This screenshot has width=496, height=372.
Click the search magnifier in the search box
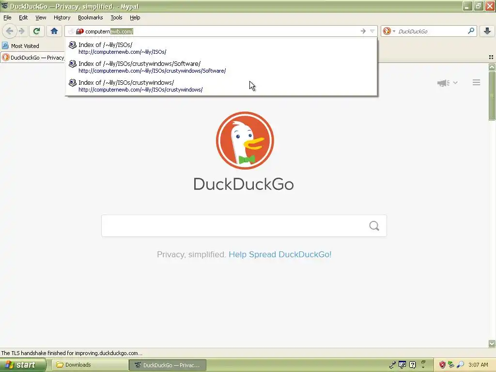[x=471, y=31]
